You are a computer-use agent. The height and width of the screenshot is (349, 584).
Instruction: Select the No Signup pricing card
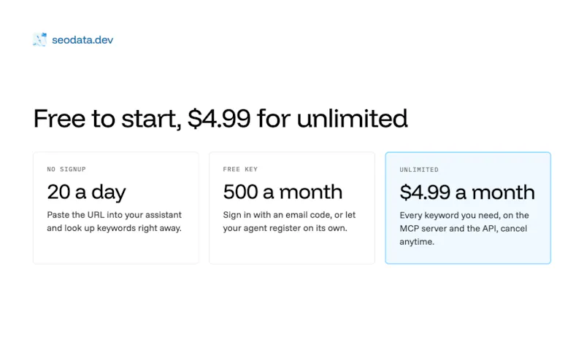(116, 208)
